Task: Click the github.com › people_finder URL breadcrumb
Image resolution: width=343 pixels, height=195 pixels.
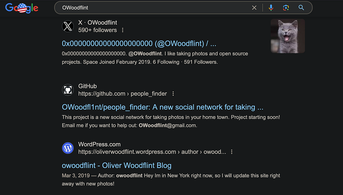Action: pos(123,94)
